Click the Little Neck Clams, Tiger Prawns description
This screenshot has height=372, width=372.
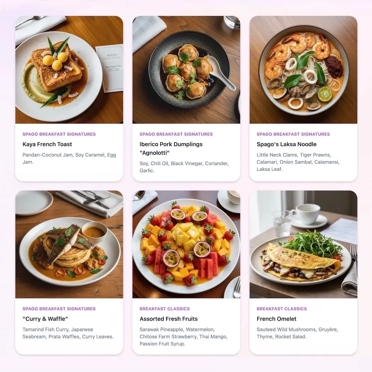(298, 162)
